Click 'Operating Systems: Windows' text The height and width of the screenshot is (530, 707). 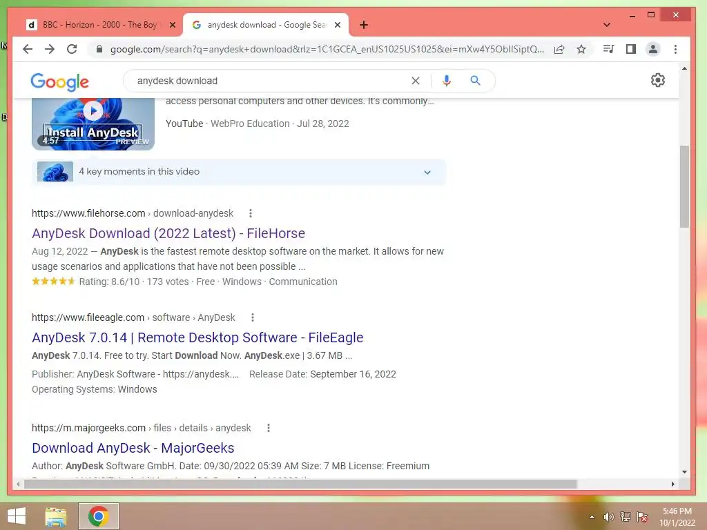click(x=94, y=389)
